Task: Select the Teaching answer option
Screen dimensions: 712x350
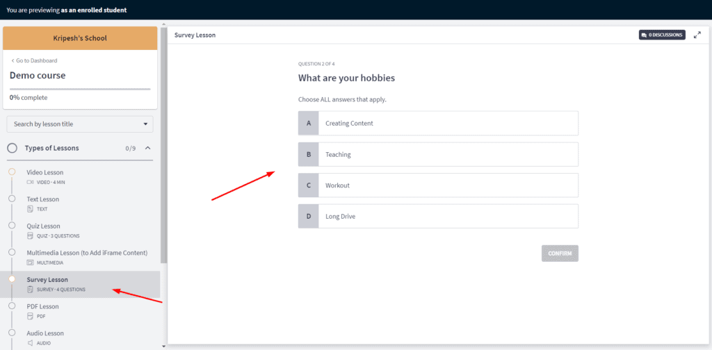Action: click(x=438, y=154)
